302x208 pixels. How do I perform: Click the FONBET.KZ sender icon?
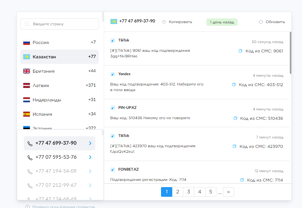point(113,169)
